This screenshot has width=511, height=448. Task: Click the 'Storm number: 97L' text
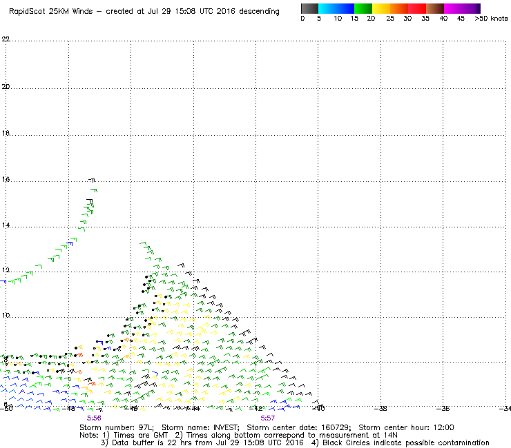pyautogui.click(x=117, y=427)
